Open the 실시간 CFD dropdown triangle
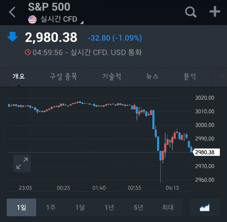The height and width of the screenshot is (222, 227). coord(82,22)
